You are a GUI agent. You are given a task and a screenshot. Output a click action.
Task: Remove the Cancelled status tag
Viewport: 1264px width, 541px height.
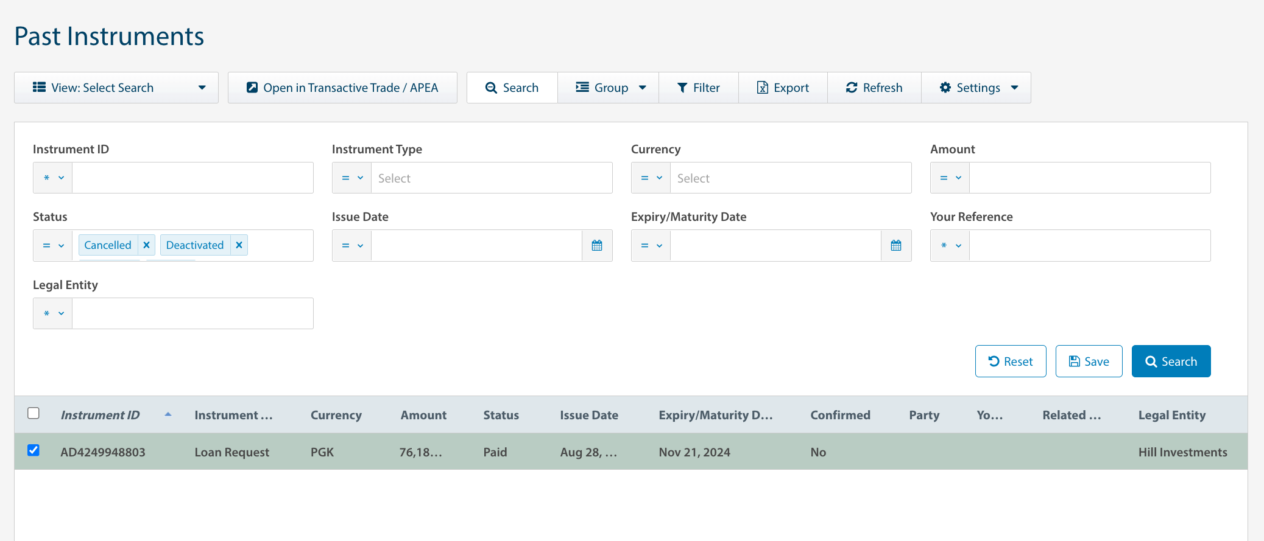pos(146,245)
